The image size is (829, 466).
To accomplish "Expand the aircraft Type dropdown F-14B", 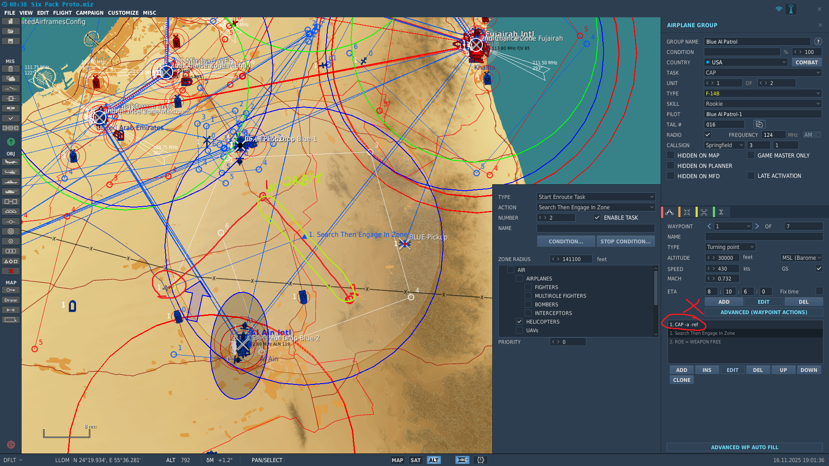I will (x=763, y=93).
